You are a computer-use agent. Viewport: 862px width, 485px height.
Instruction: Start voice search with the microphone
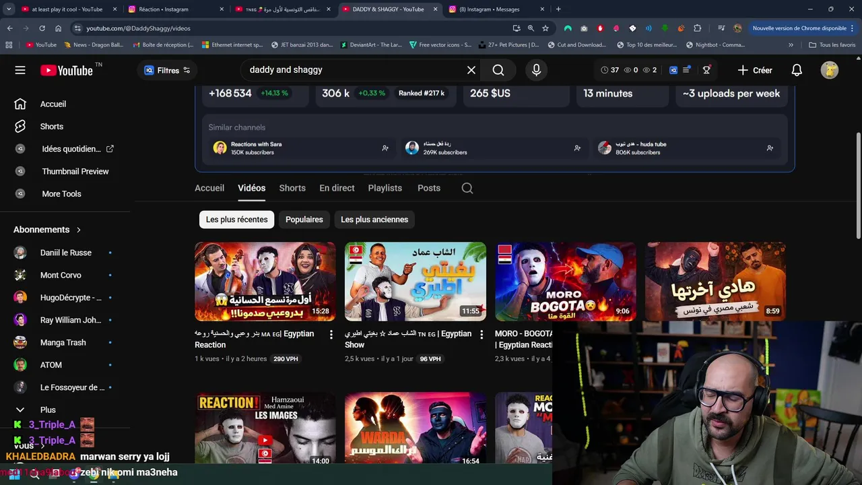536,70
